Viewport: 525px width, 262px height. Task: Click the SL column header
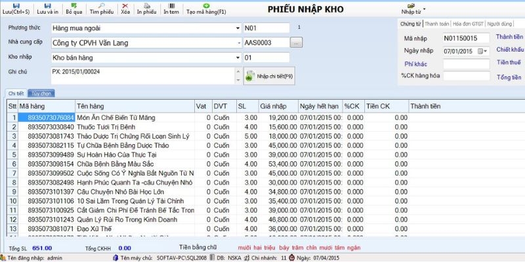tap(247, 106)
